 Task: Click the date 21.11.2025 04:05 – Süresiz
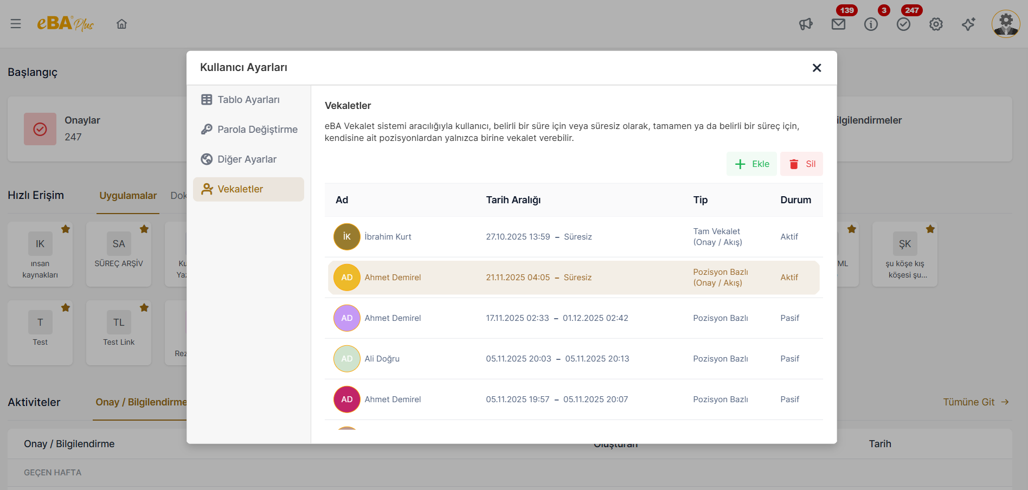click(x=539, y=278)
